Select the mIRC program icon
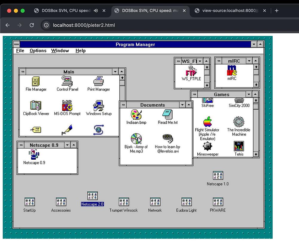Image resolution: width=299 pixels, height=251 pixels. pos(232,70)
